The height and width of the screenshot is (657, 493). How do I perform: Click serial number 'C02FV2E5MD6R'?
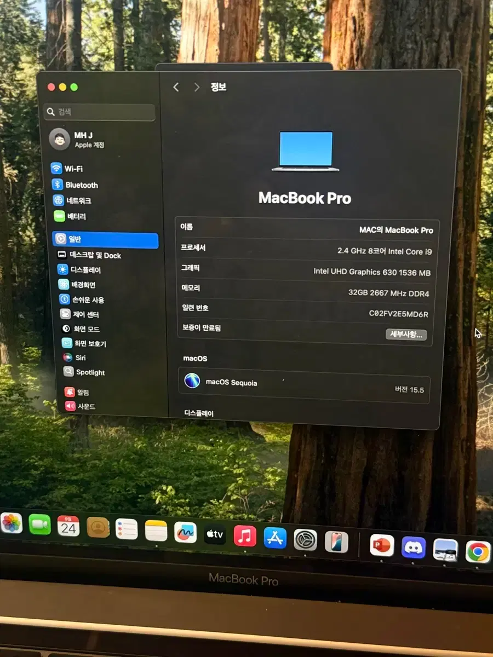coord(398,314)
